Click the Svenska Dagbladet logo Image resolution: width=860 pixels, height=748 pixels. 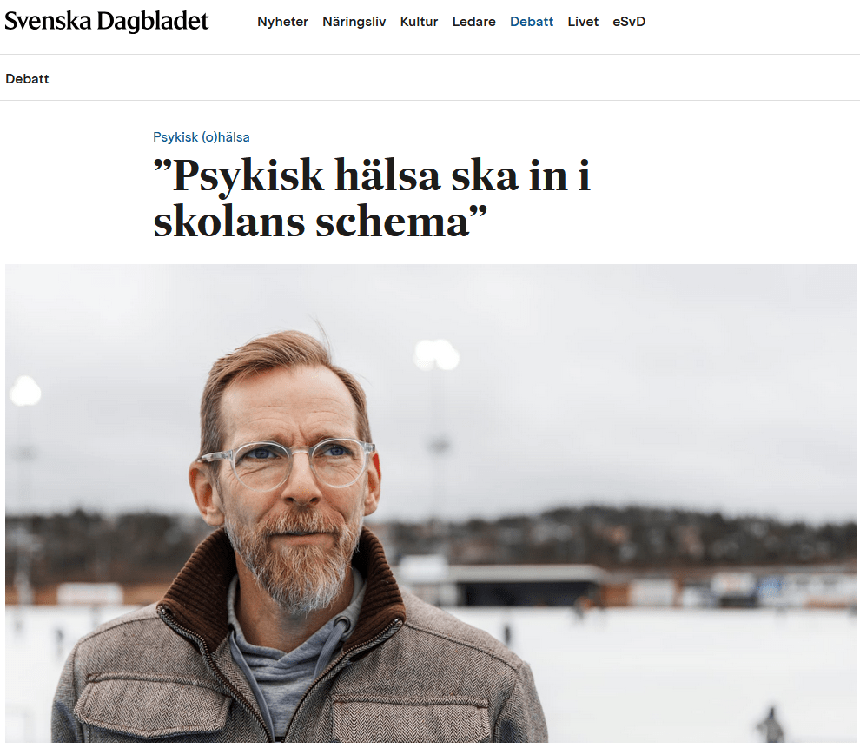coord(106,22)
